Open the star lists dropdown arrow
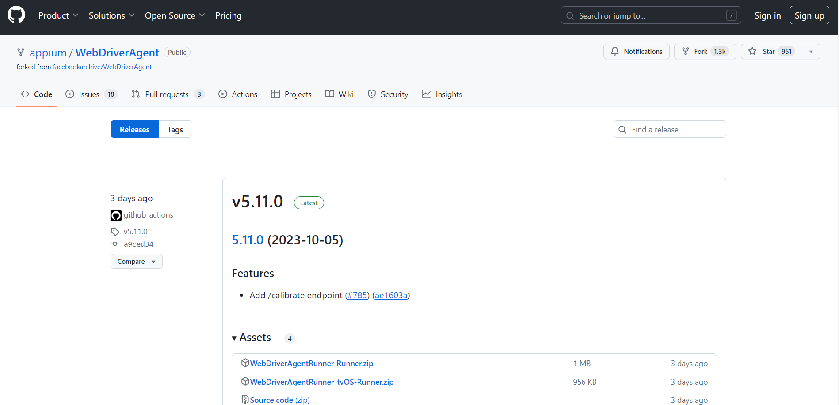839x405 pixels. (x=811, y=52)
